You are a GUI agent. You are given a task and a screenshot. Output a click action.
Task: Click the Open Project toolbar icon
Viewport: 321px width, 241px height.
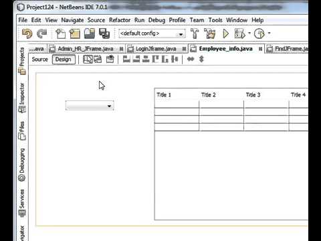click(x=90, y=33)
